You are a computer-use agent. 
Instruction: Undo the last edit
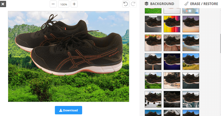click(x=125, y=4)
